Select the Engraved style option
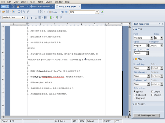The image size is (165, 123). click(x=135, y=98)
